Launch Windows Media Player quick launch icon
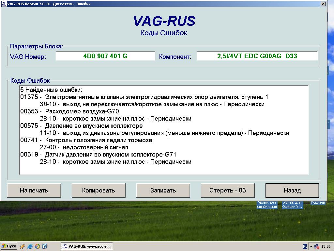 coord(38,246)
